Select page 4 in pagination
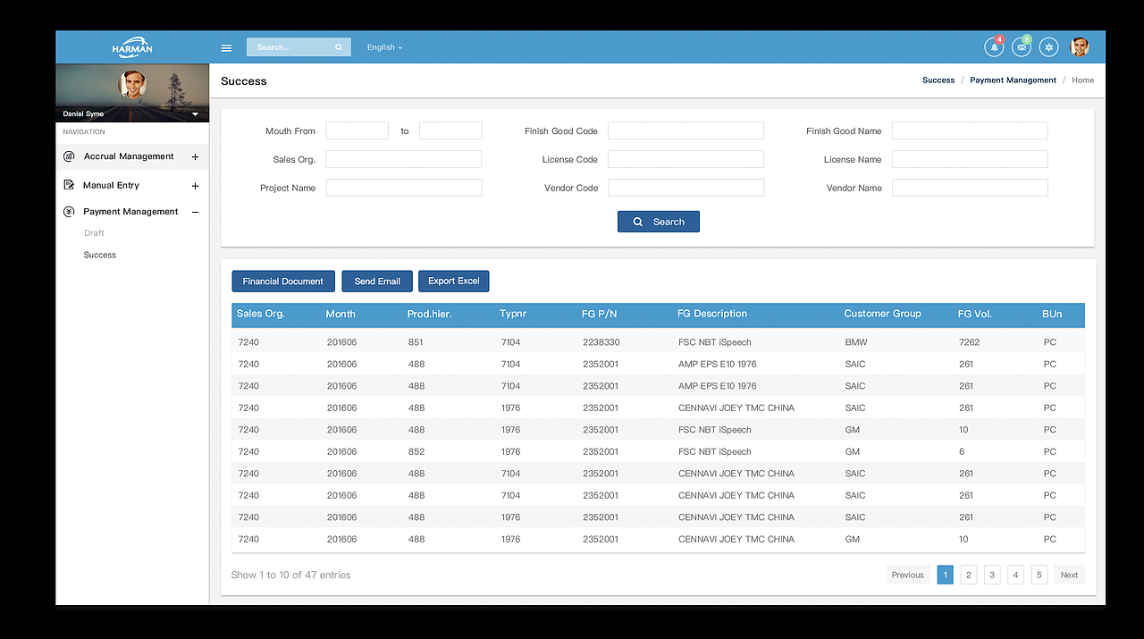 [1015, 575]
